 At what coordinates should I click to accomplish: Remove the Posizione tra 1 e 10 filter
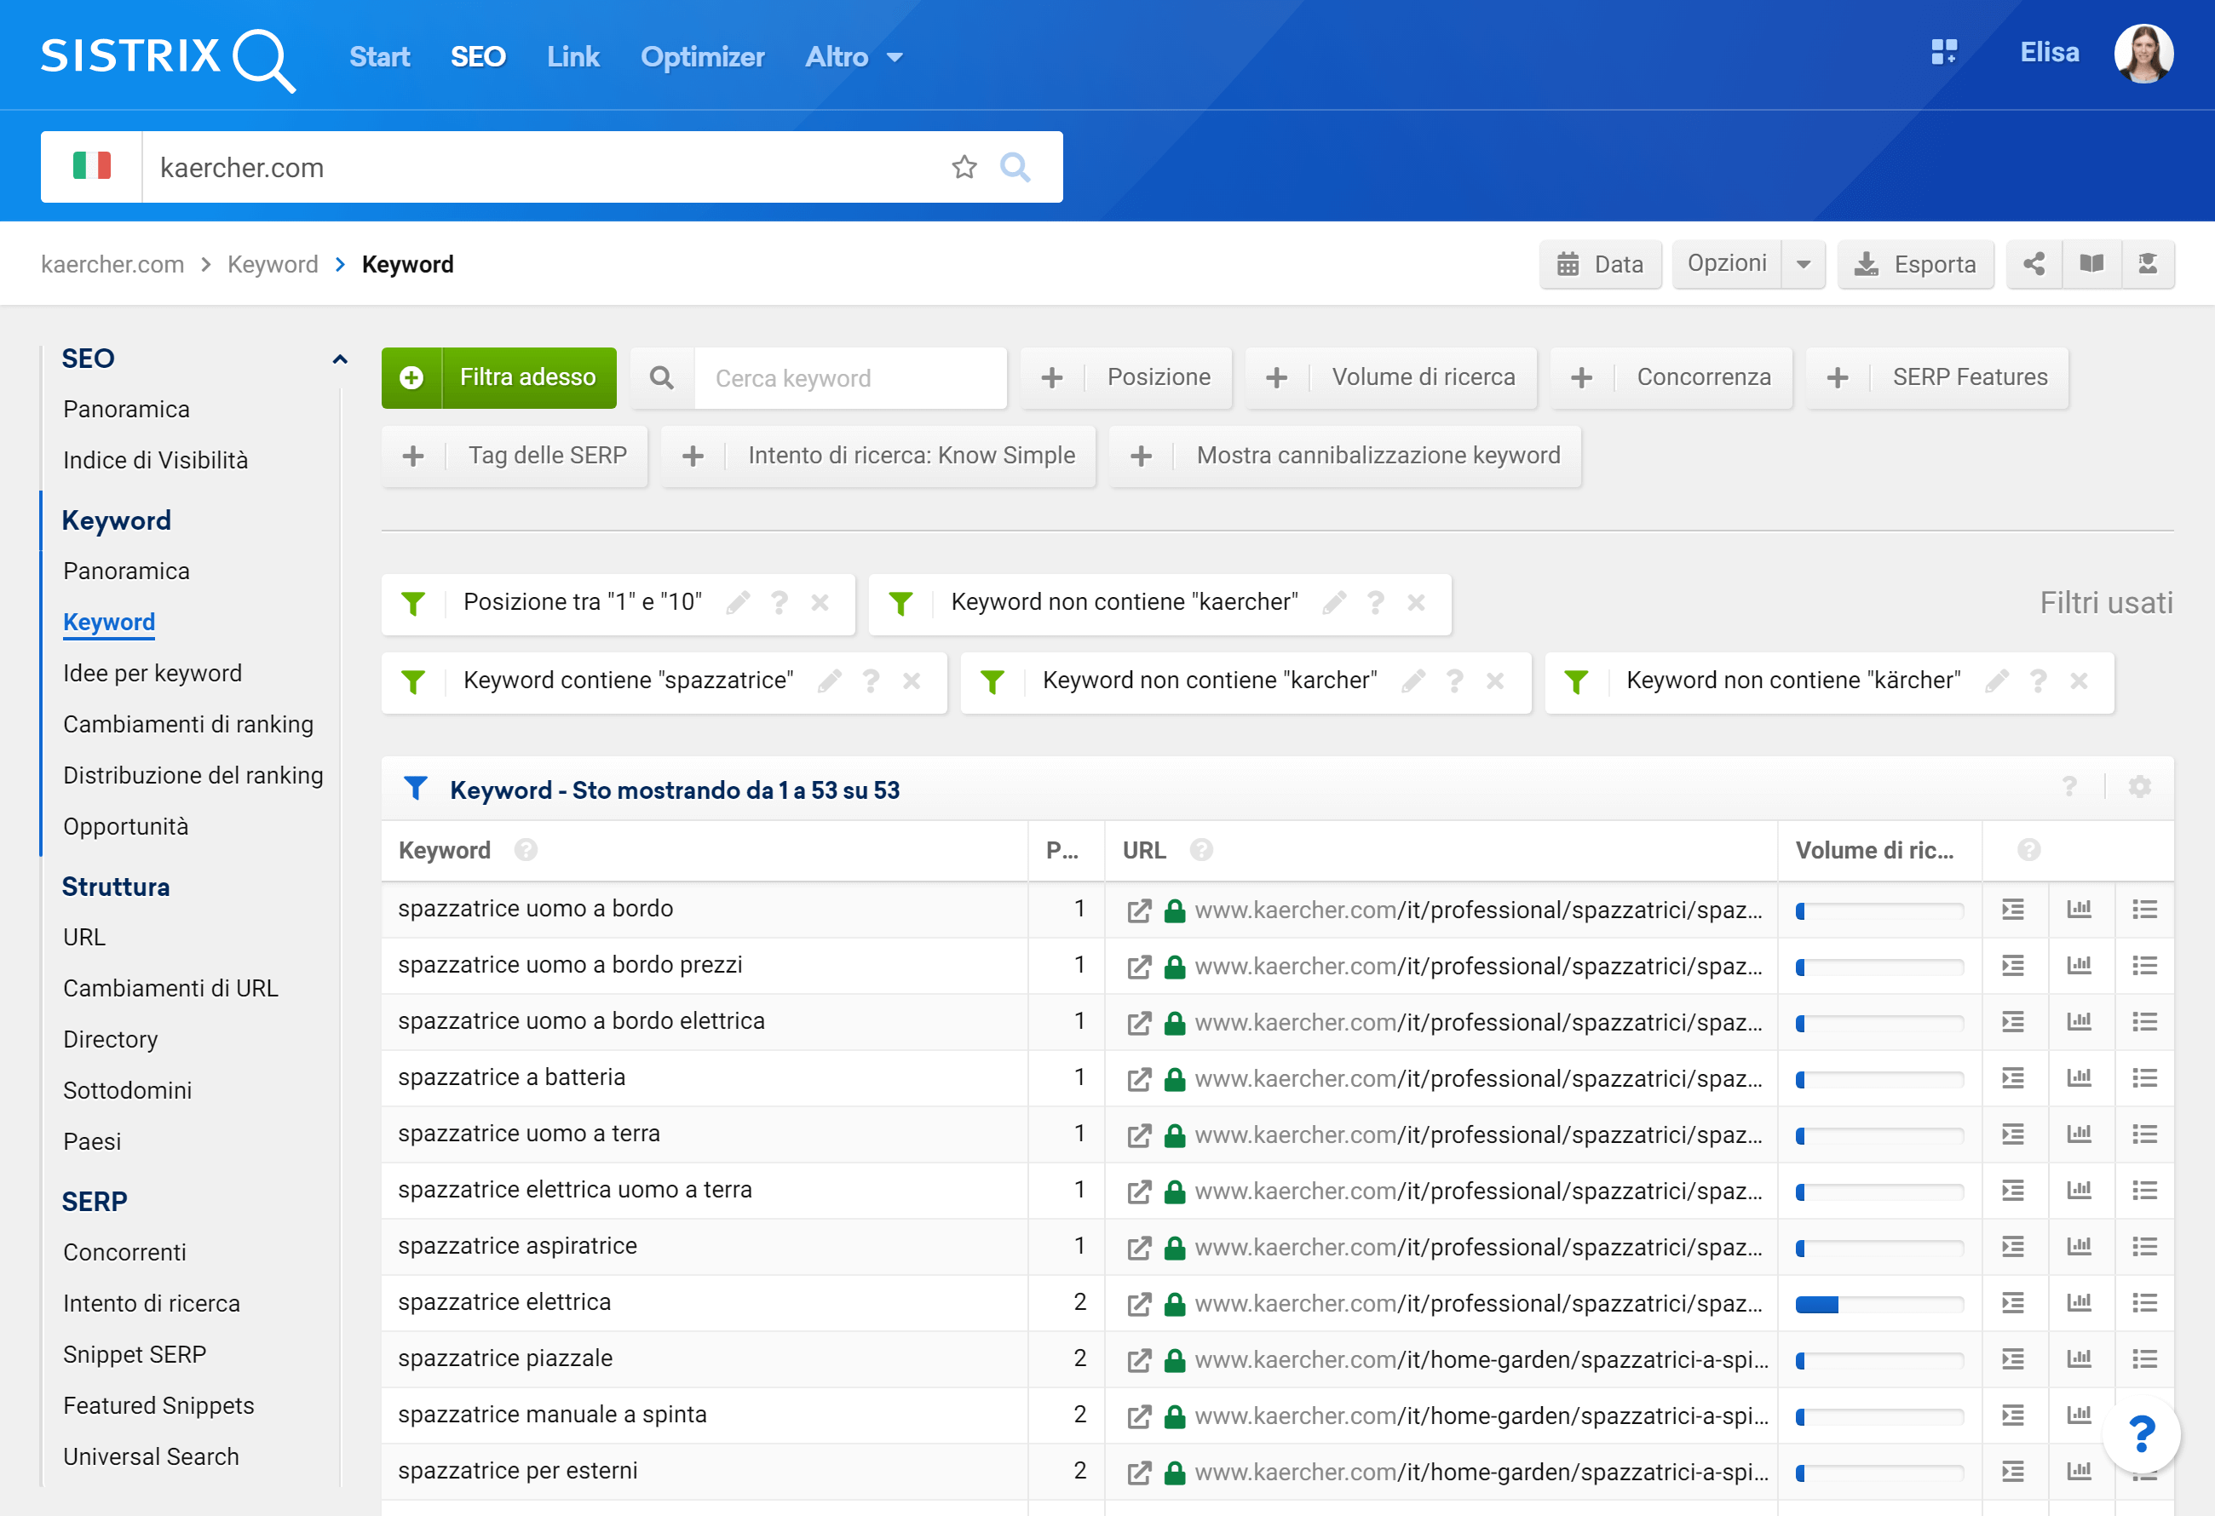(820, 602)
